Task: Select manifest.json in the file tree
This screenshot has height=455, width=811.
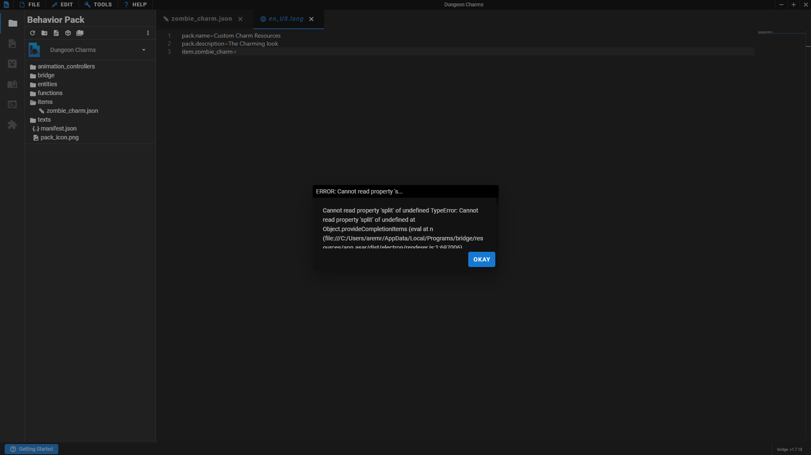Action: pyautogui.click(x=58, y=128)
